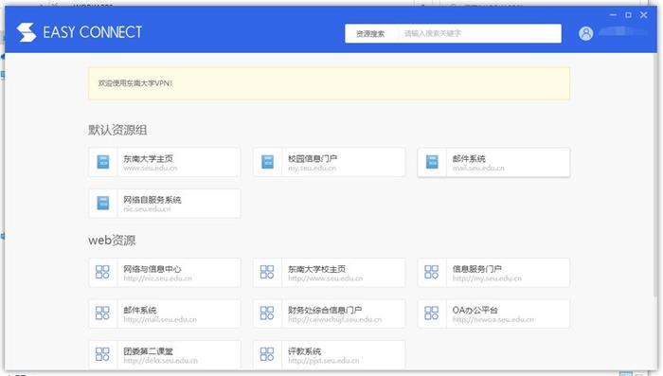Click the http://newoa.seu.edu.cn URL text

(493, 319)
